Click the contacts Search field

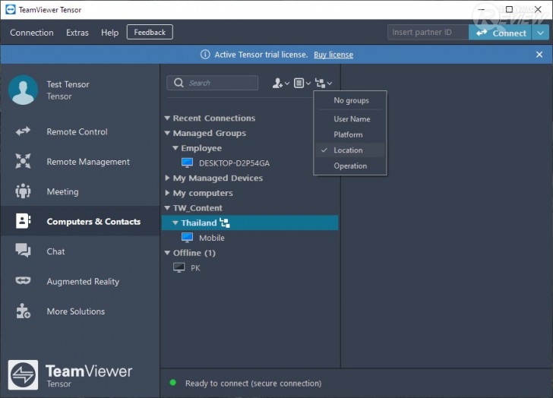[x=213, y=83]
